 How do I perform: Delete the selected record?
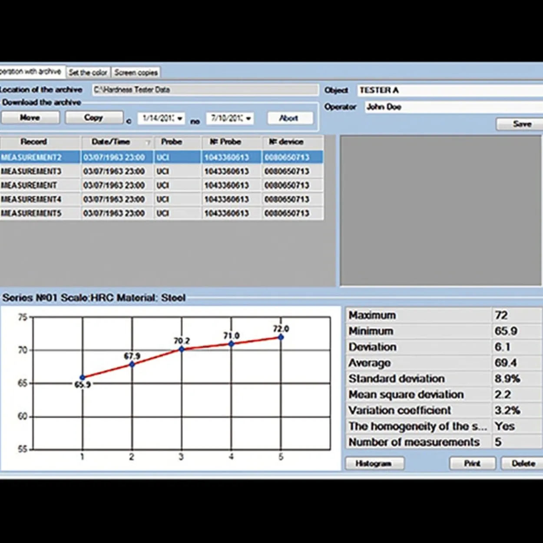click(523, 464)
